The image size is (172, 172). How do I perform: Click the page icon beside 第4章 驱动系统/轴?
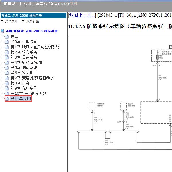click(x=7, y=62)
